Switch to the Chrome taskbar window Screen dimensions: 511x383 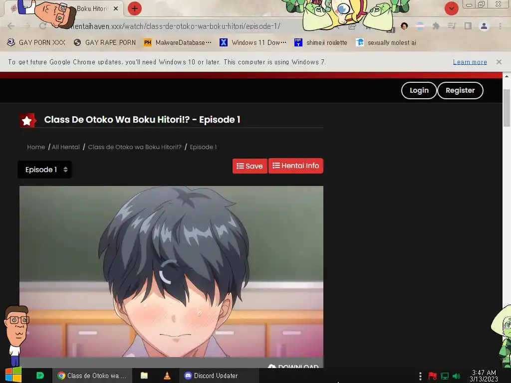[92, 376]
